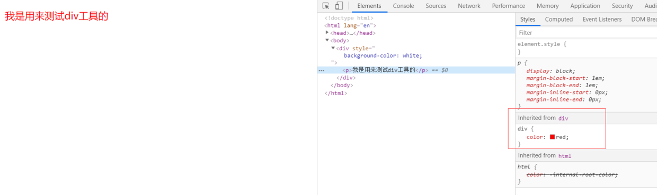Activate the inspect element picker icon
657x195 pixels.
pos(326,6)
